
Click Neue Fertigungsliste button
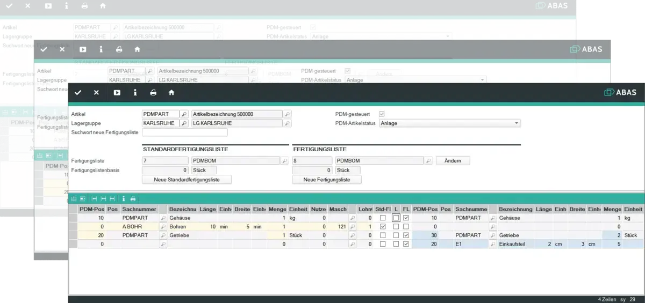326,180
